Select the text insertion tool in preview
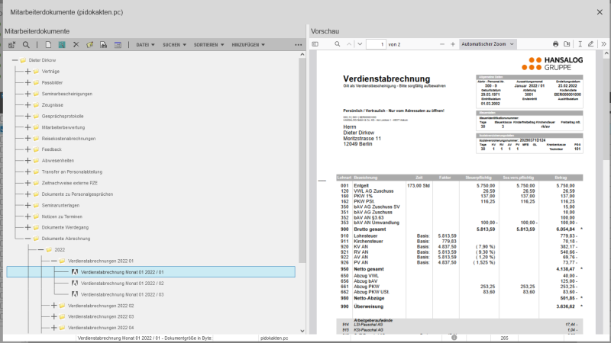611x343 pixels. point(580,44)
